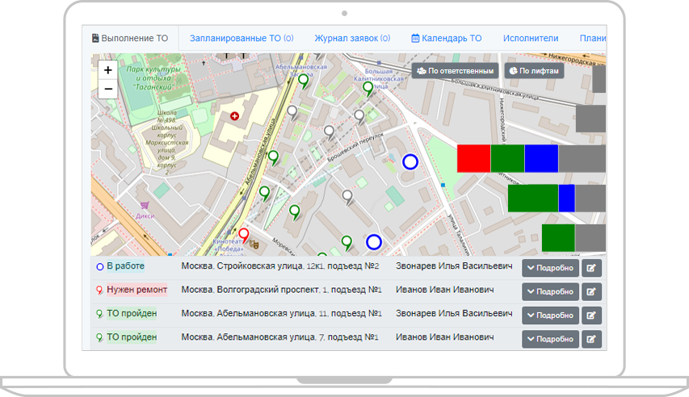
Task: Expand Подробно for the Нужен ремонт row
Action: click(550, 292)
